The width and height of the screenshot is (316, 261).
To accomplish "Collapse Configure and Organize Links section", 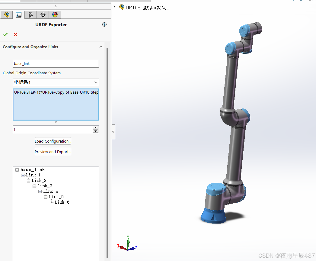I will [x=101, y=47].
